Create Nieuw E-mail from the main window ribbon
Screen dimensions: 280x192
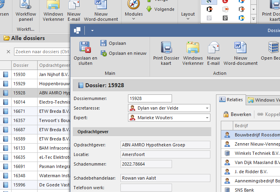click(x=74, y=11)
